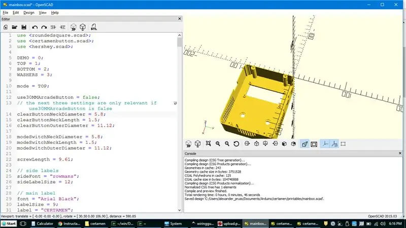
Task: Toggle Show Edges
Action: pyautogui.click(x=344, y=144)
